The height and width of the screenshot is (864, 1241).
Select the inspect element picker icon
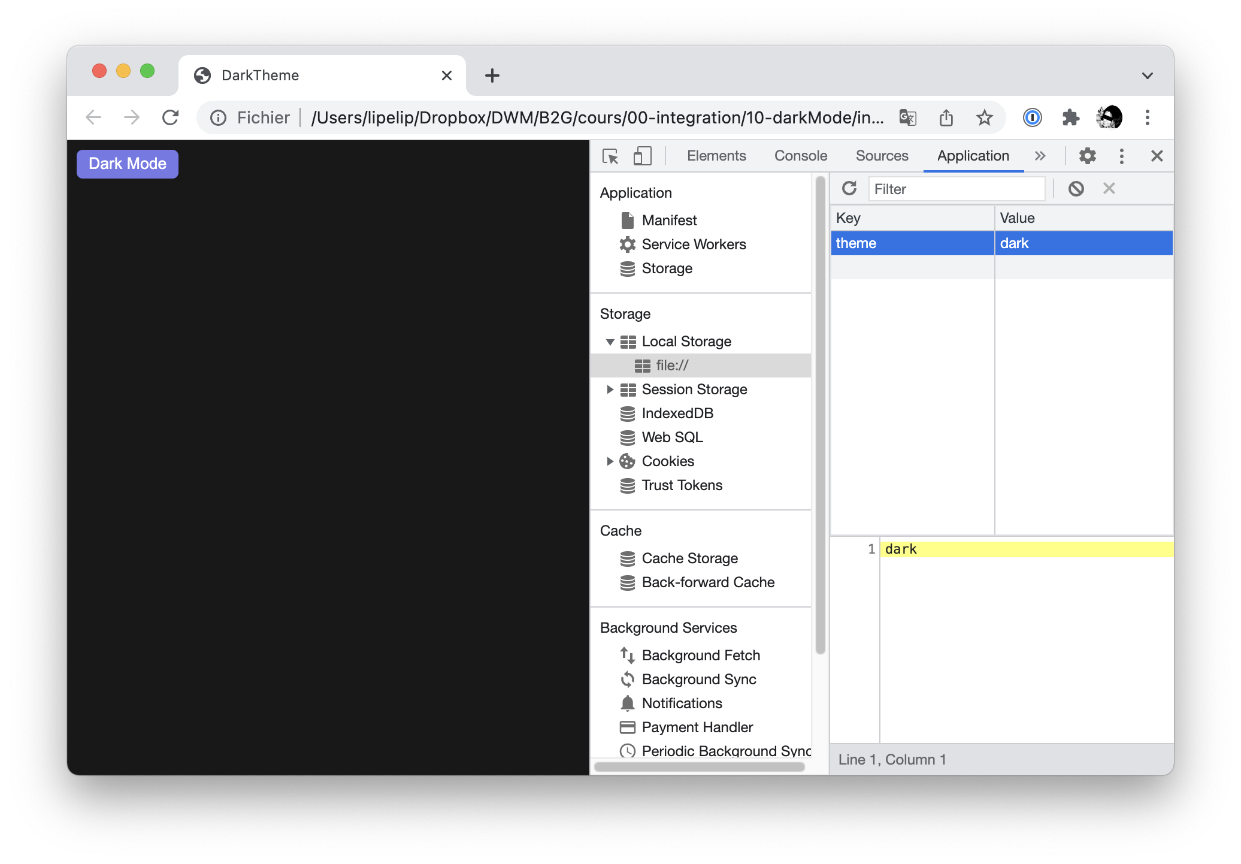coord(610,156)
